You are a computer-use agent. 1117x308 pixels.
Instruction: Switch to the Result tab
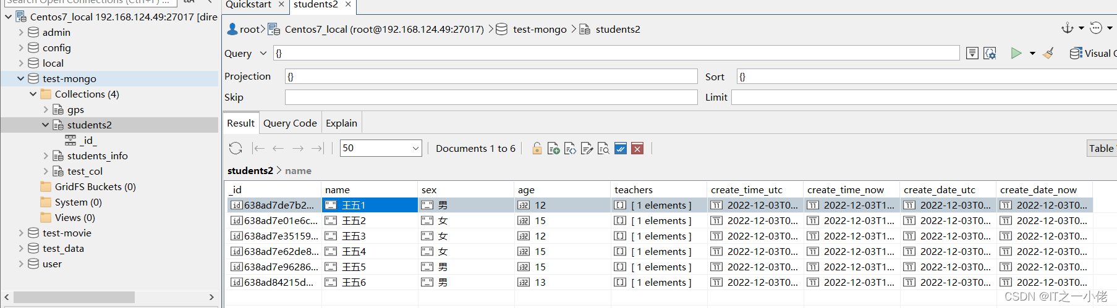tap(240, 123)
